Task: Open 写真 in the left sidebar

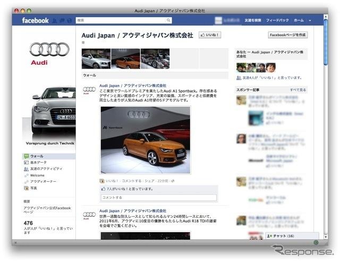Action: (x=33, y=188)
